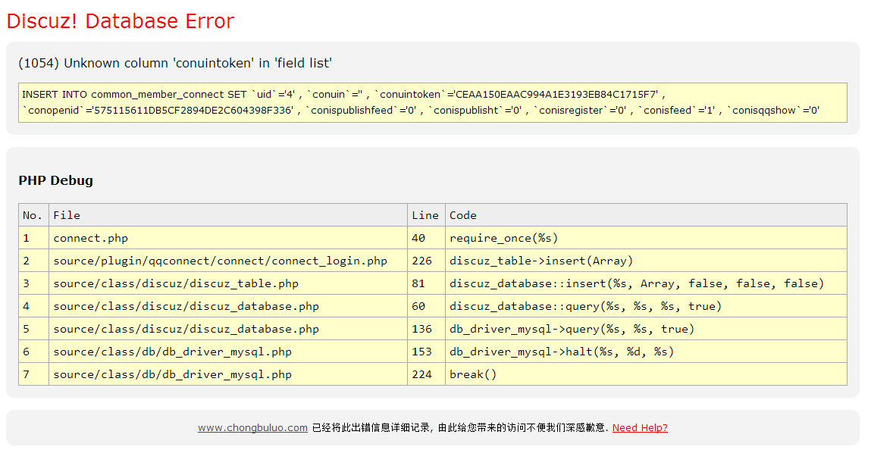
Task: Click line number 136 cell
Action: click(426, 329)
